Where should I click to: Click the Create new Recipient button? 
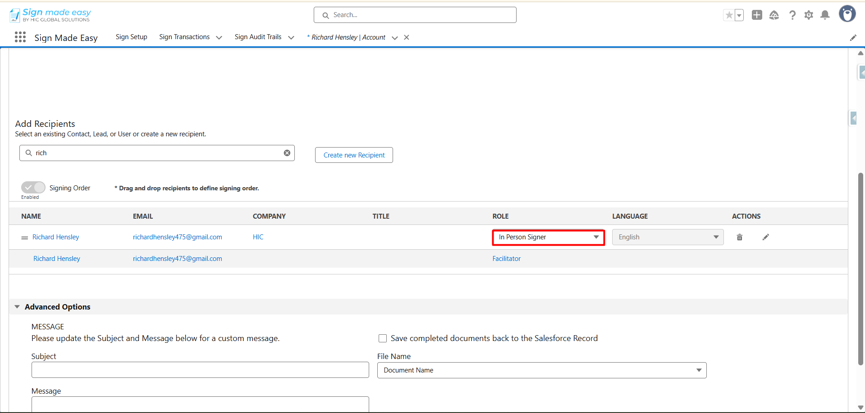(x=354, y=155)
